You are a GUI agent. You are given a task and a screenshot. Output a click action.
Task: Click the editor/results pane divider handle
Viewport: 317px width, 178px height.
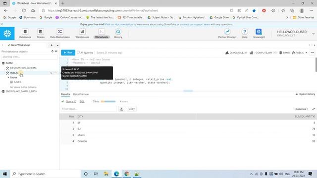pos(188,91)
